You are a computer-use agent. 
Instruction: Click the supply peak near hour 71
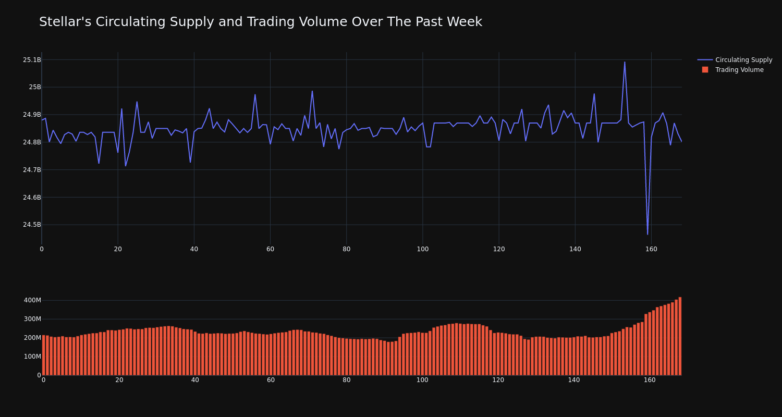(x=312, y=91)
